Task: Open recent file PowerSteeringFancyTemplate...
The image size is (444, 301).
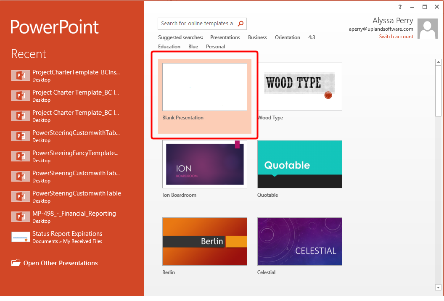Action: 71,156
